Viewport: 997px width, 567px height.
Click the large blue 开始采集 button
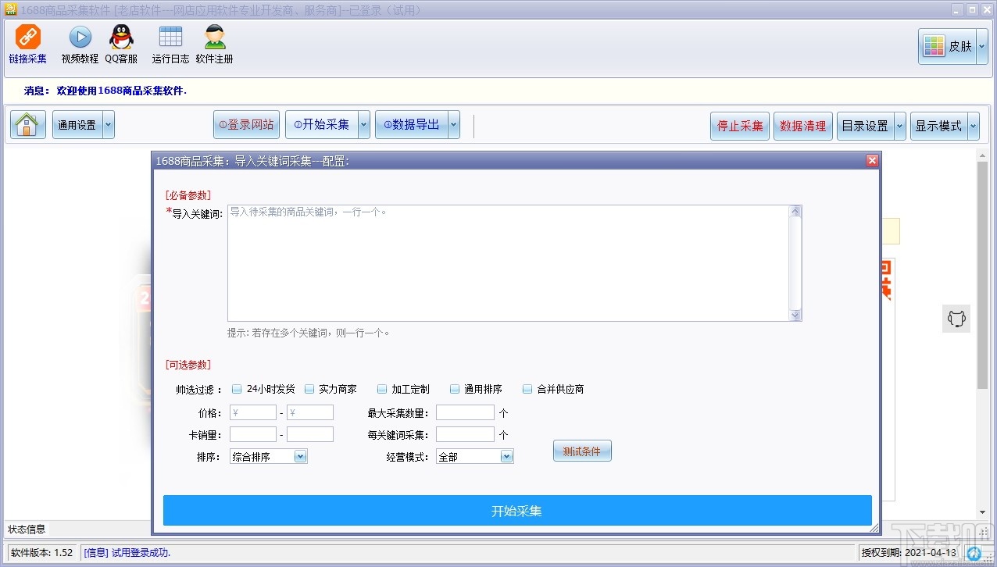pyautogui.click(x=516, y=510)
